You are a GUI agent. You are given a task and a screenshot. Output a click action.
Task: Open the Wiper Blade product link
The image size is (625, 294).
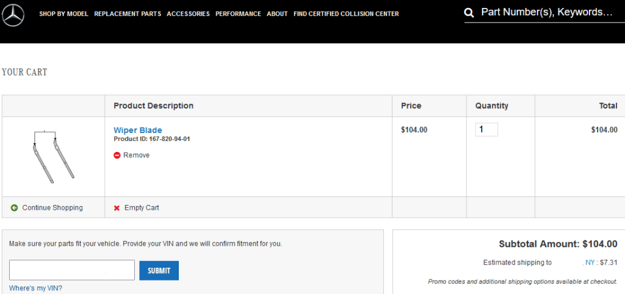138,130
